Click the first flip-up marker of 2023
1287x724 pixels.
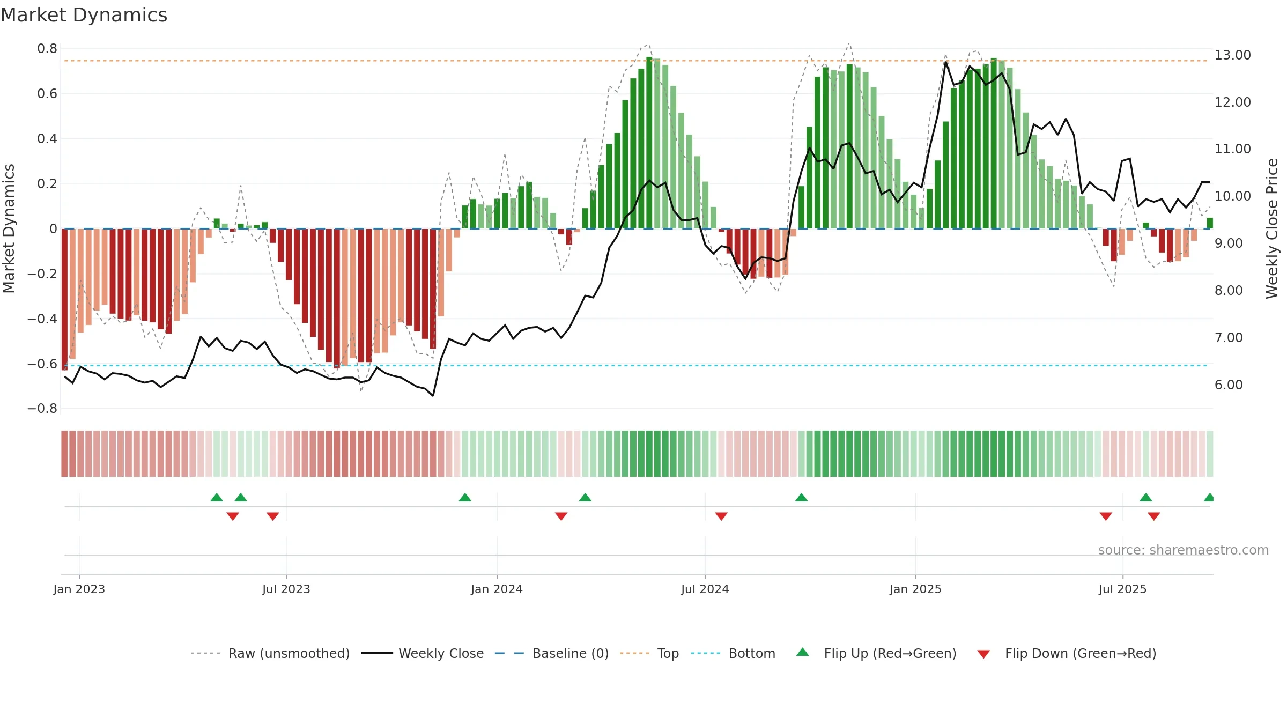click(217, 497)
